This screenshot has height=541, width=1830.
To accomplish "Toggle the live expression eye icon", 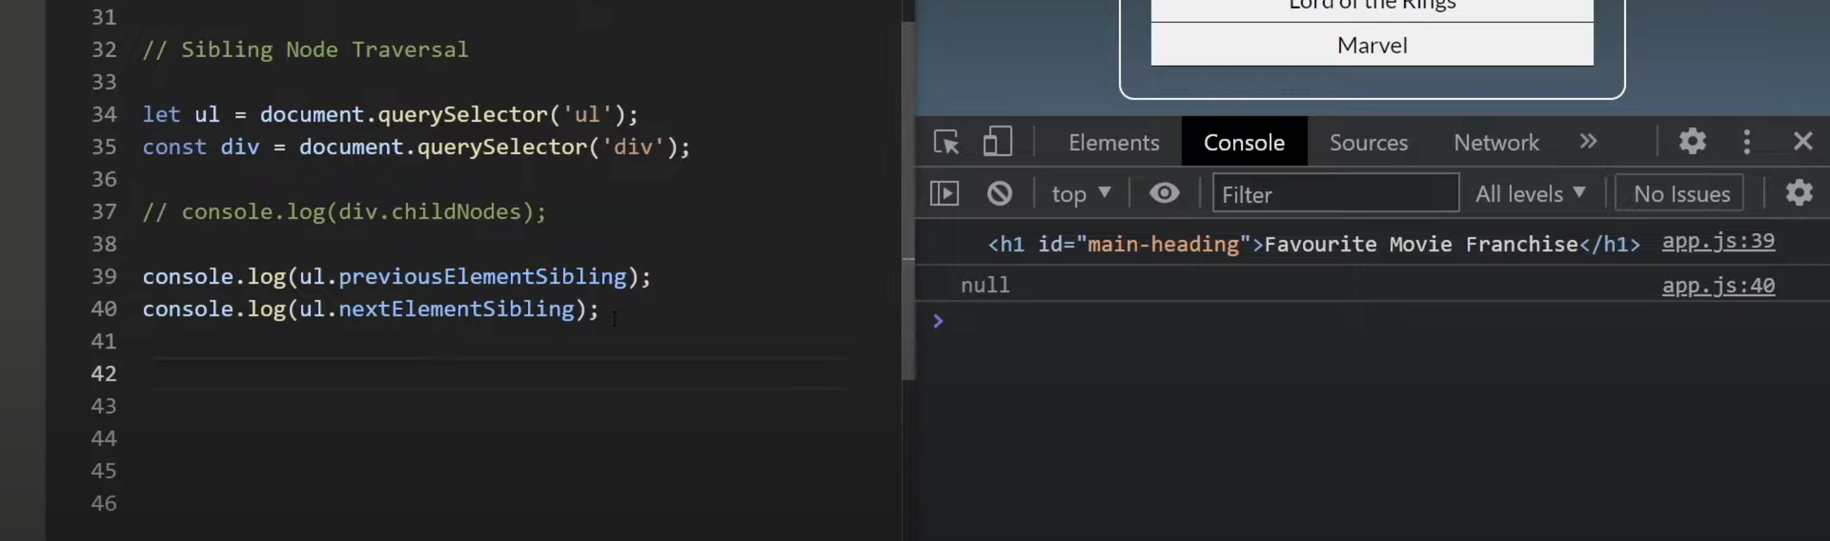I will point(1163,194).
